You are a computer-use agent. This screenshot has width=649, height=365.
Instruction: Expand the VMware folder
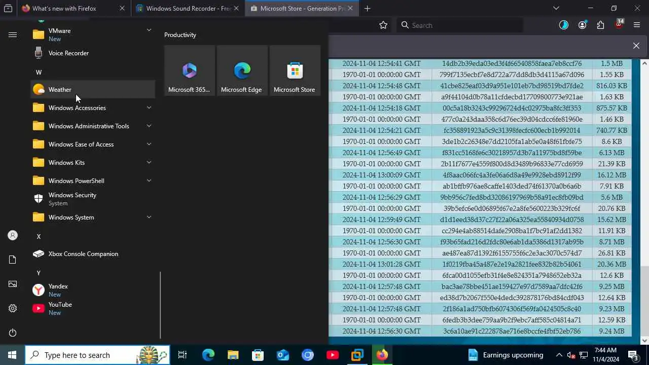tap(93, 35)
